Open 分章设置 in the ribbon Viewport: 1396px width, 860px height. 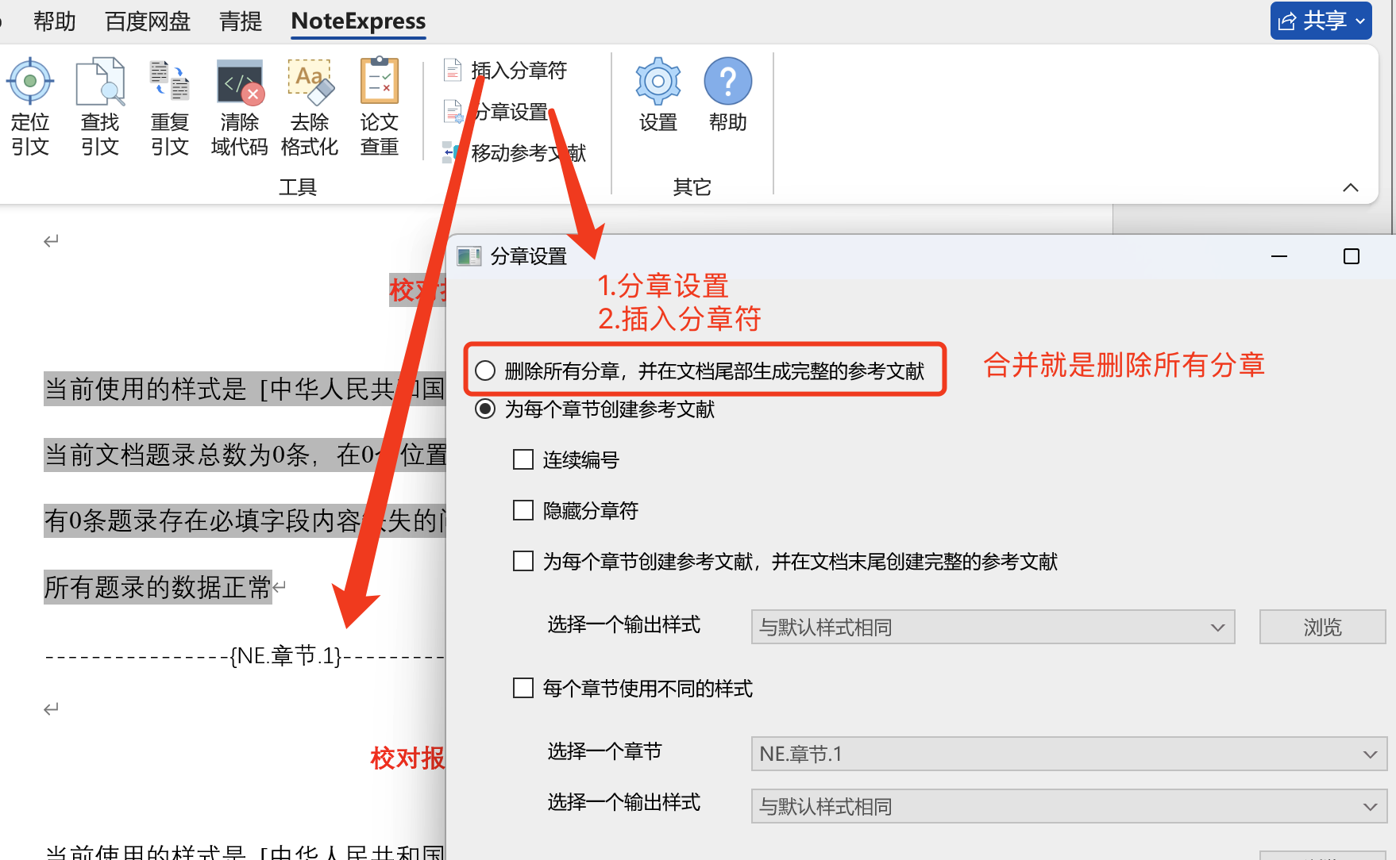pyautogui.click(x=496, y=112)
